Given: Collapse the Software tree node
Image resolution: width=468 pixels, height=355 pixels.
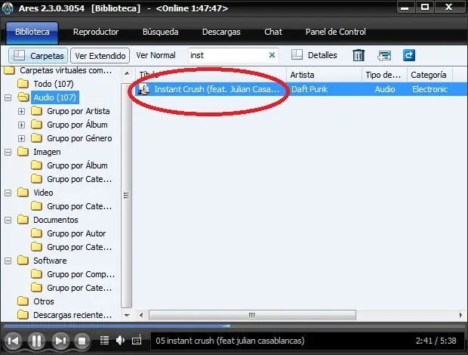Looking at the screenshot, I should [8, 261].
